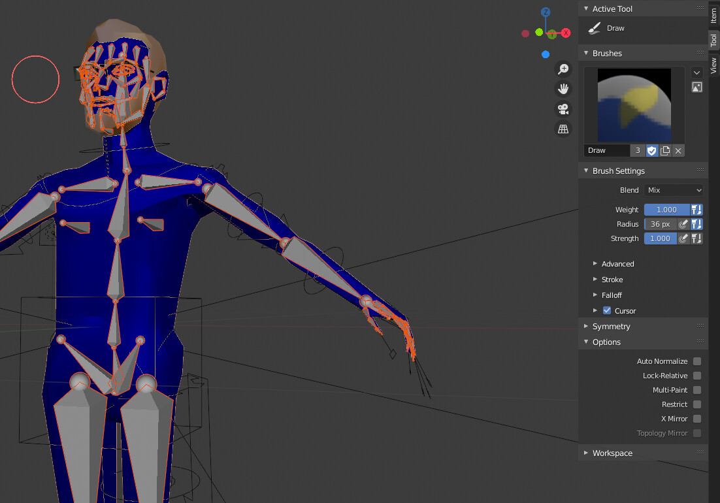Toggle custom brush icon image button
Viewport: 720px width, 503px height.
696,87
